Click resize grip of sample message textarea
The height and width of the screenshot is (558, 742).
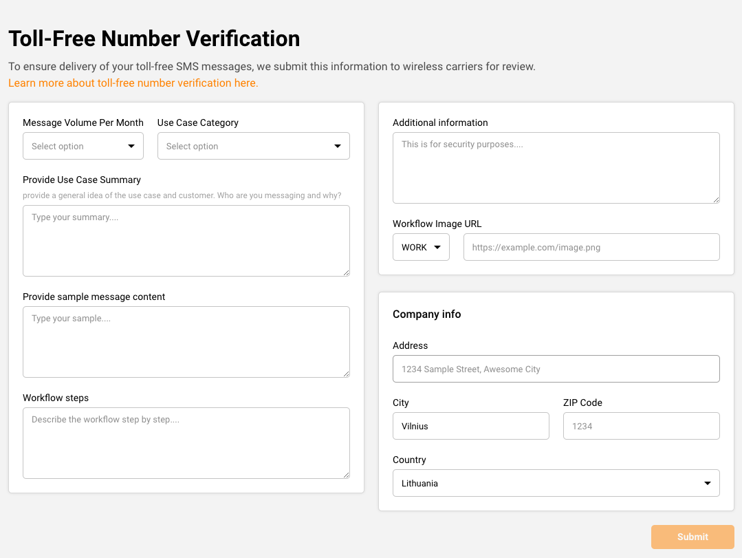[x=346, y=374]
